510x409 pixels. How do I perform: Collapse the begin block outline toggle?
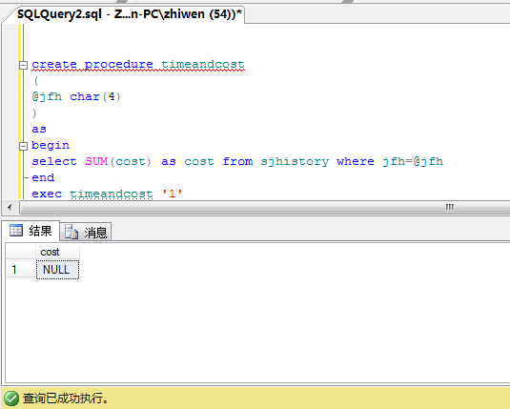tap(23, 147)
